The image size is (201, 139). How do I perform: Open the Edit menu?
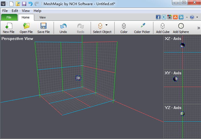15,11
